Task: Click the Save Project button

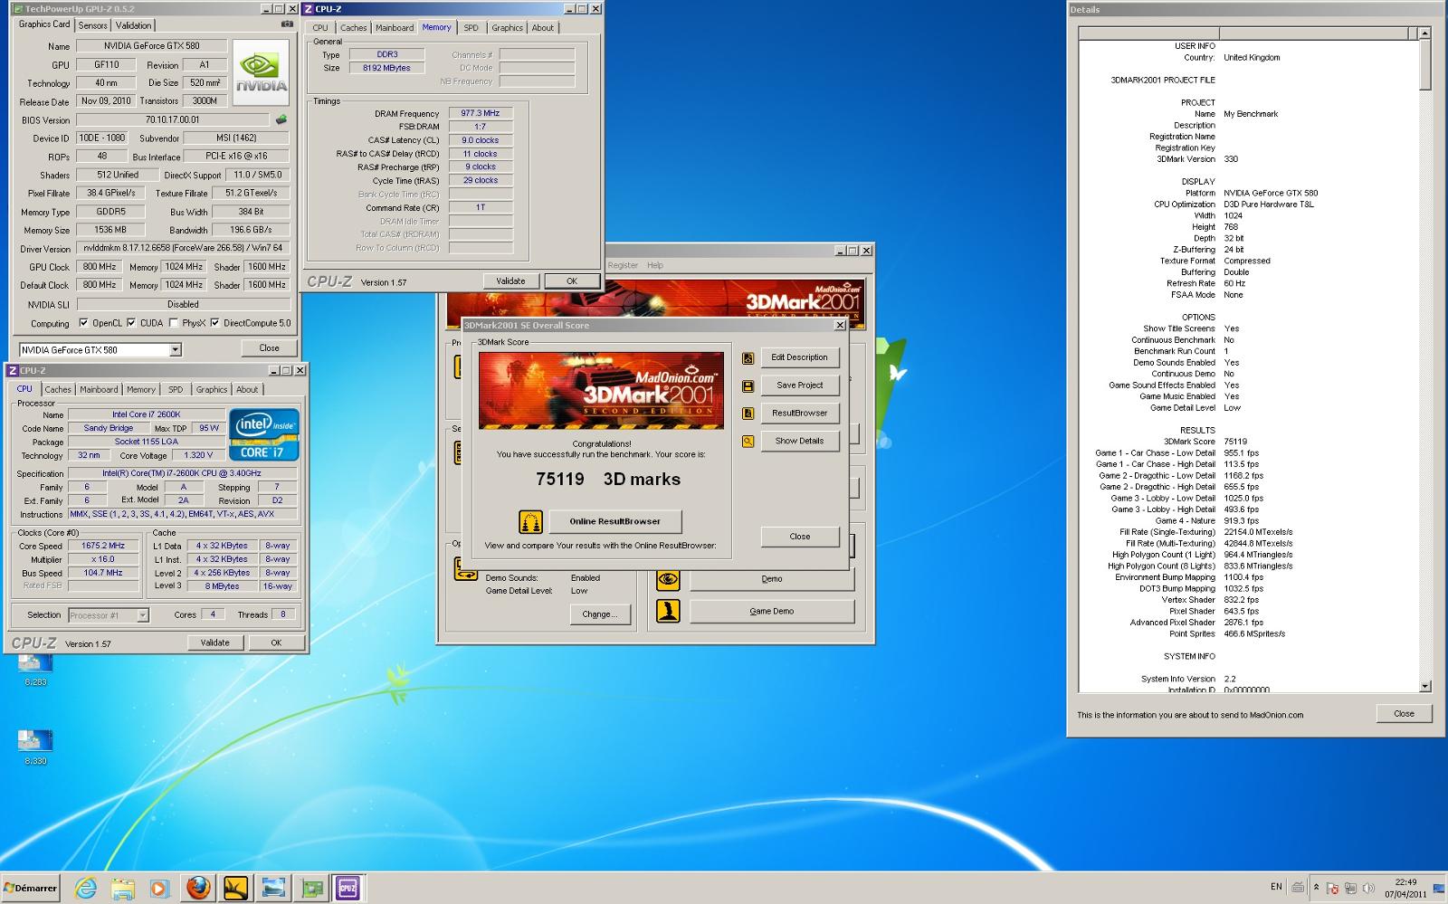Action: point(800,385)
